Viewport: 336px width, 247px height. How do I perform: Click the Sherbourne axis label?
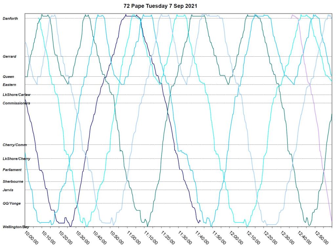tap(13, 181)
